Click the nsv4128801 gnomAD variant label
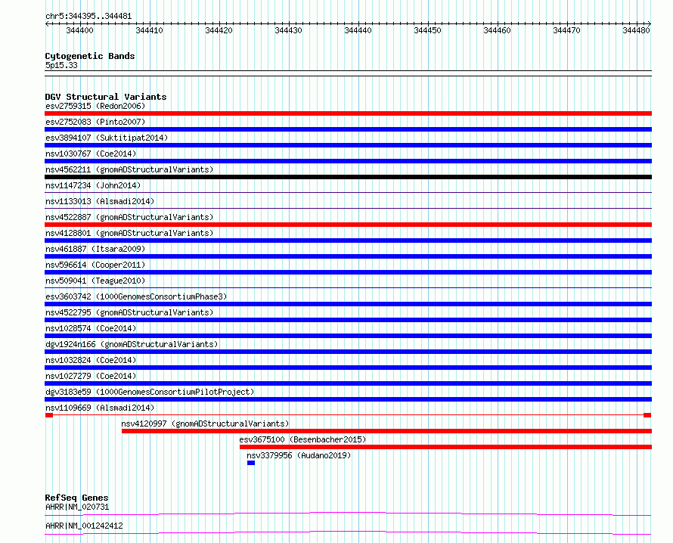Image resolution: width=673 pixels, height=543 pixels. [x=129, y=233]
